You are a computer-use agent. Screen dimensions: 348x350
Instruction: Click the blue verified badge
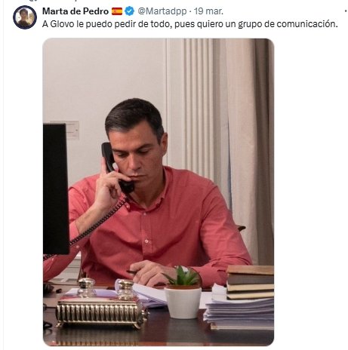click(x=129, y=11)
